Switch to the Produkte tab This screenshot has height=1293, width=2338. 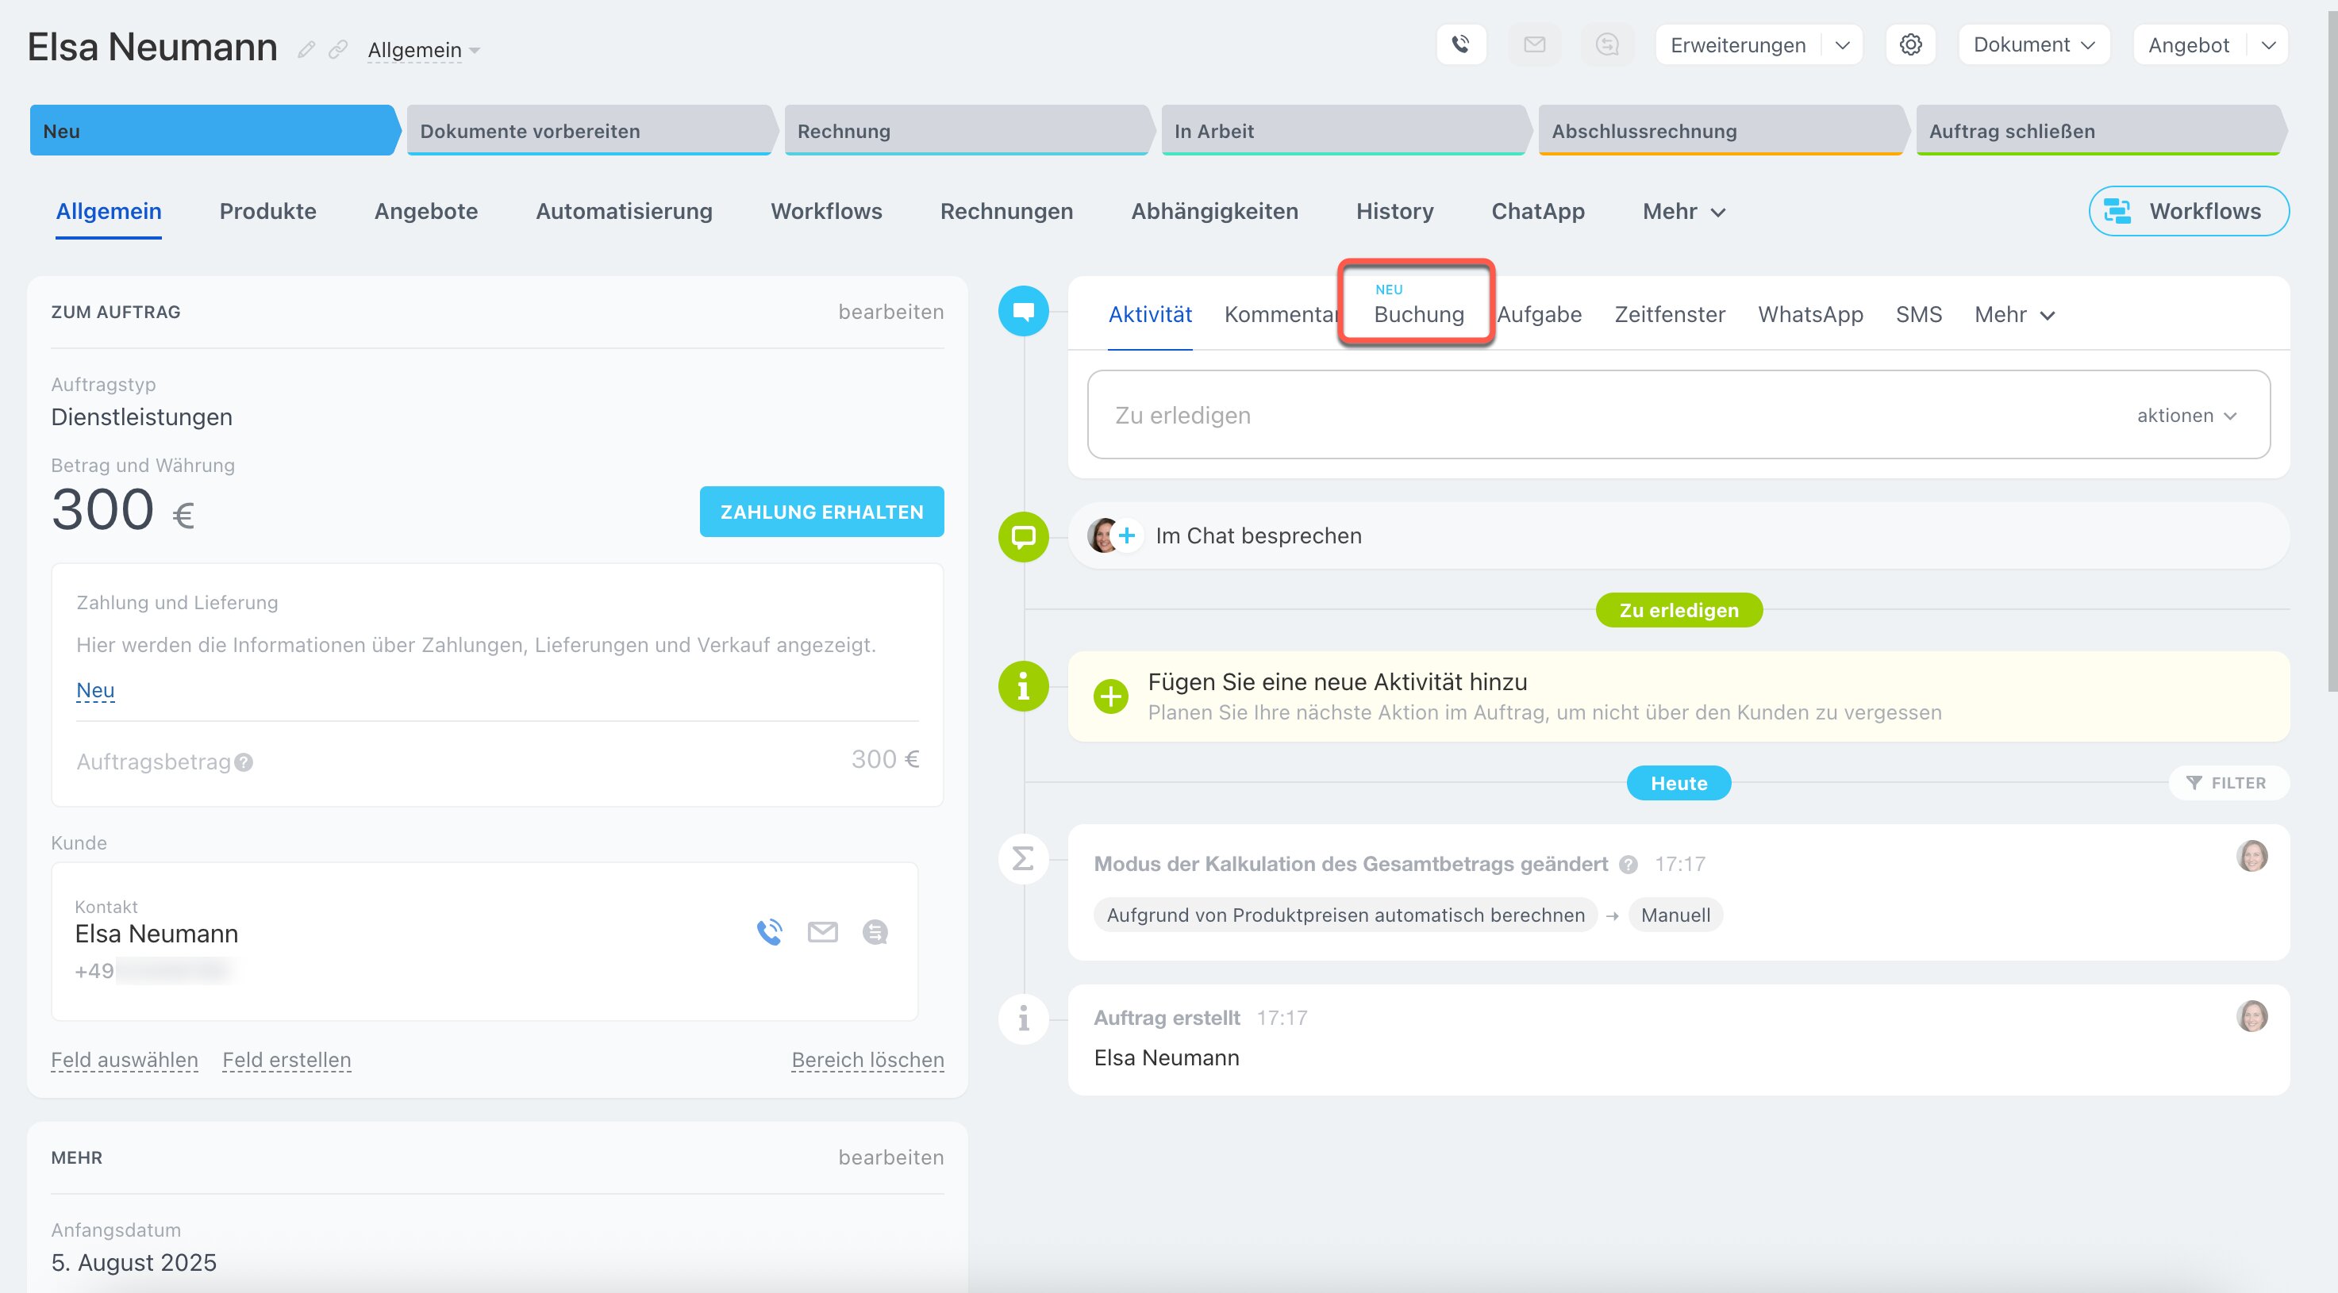pos(267,212)
